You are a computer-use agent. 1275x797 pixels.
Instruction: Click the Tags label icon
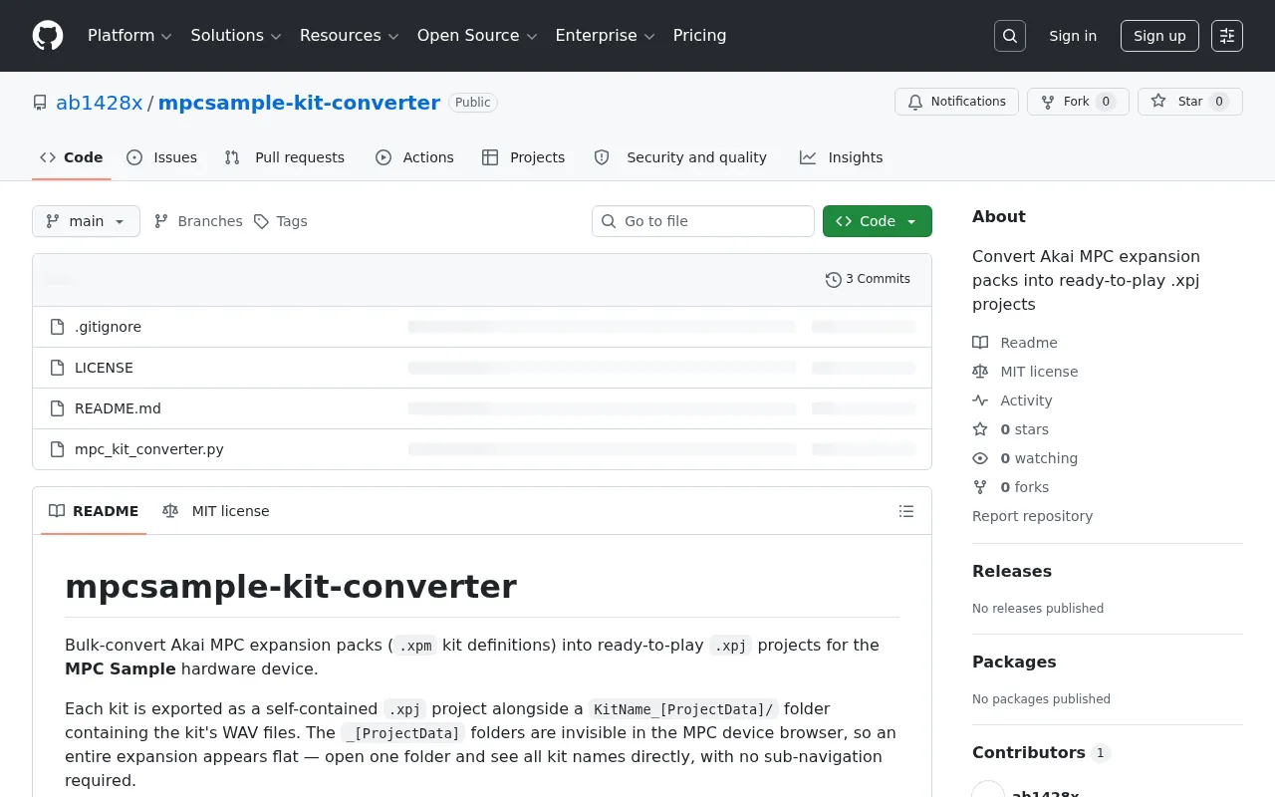tap(261, 221)
